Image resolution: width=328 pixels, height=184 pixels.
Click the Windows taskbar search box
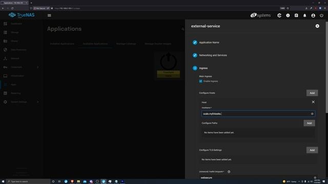click(28, 181)
